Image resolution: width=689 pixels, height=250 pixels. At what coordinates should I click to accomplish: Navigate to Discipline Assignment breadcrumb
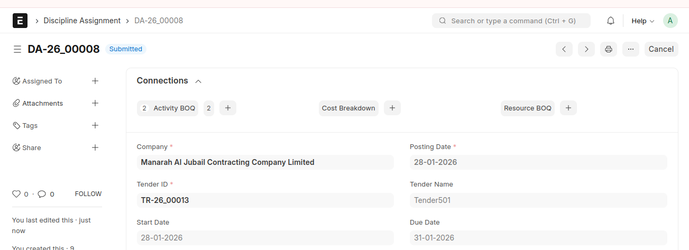point(82,21)
